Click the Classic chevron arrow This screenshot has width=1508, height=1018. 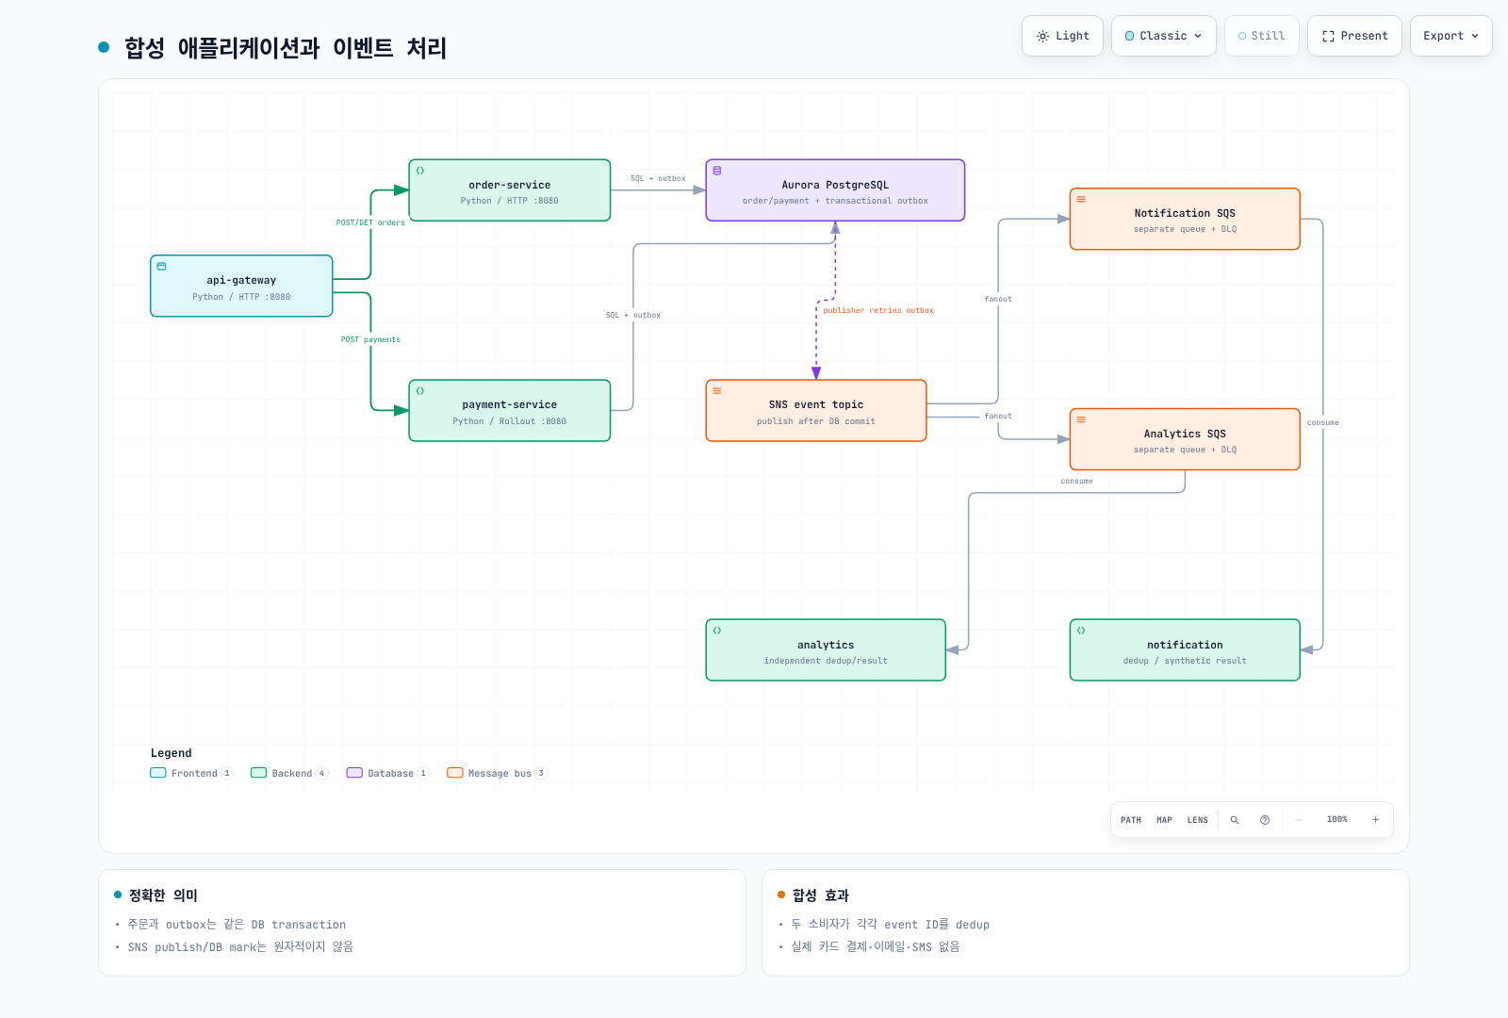pos(1198,36)
